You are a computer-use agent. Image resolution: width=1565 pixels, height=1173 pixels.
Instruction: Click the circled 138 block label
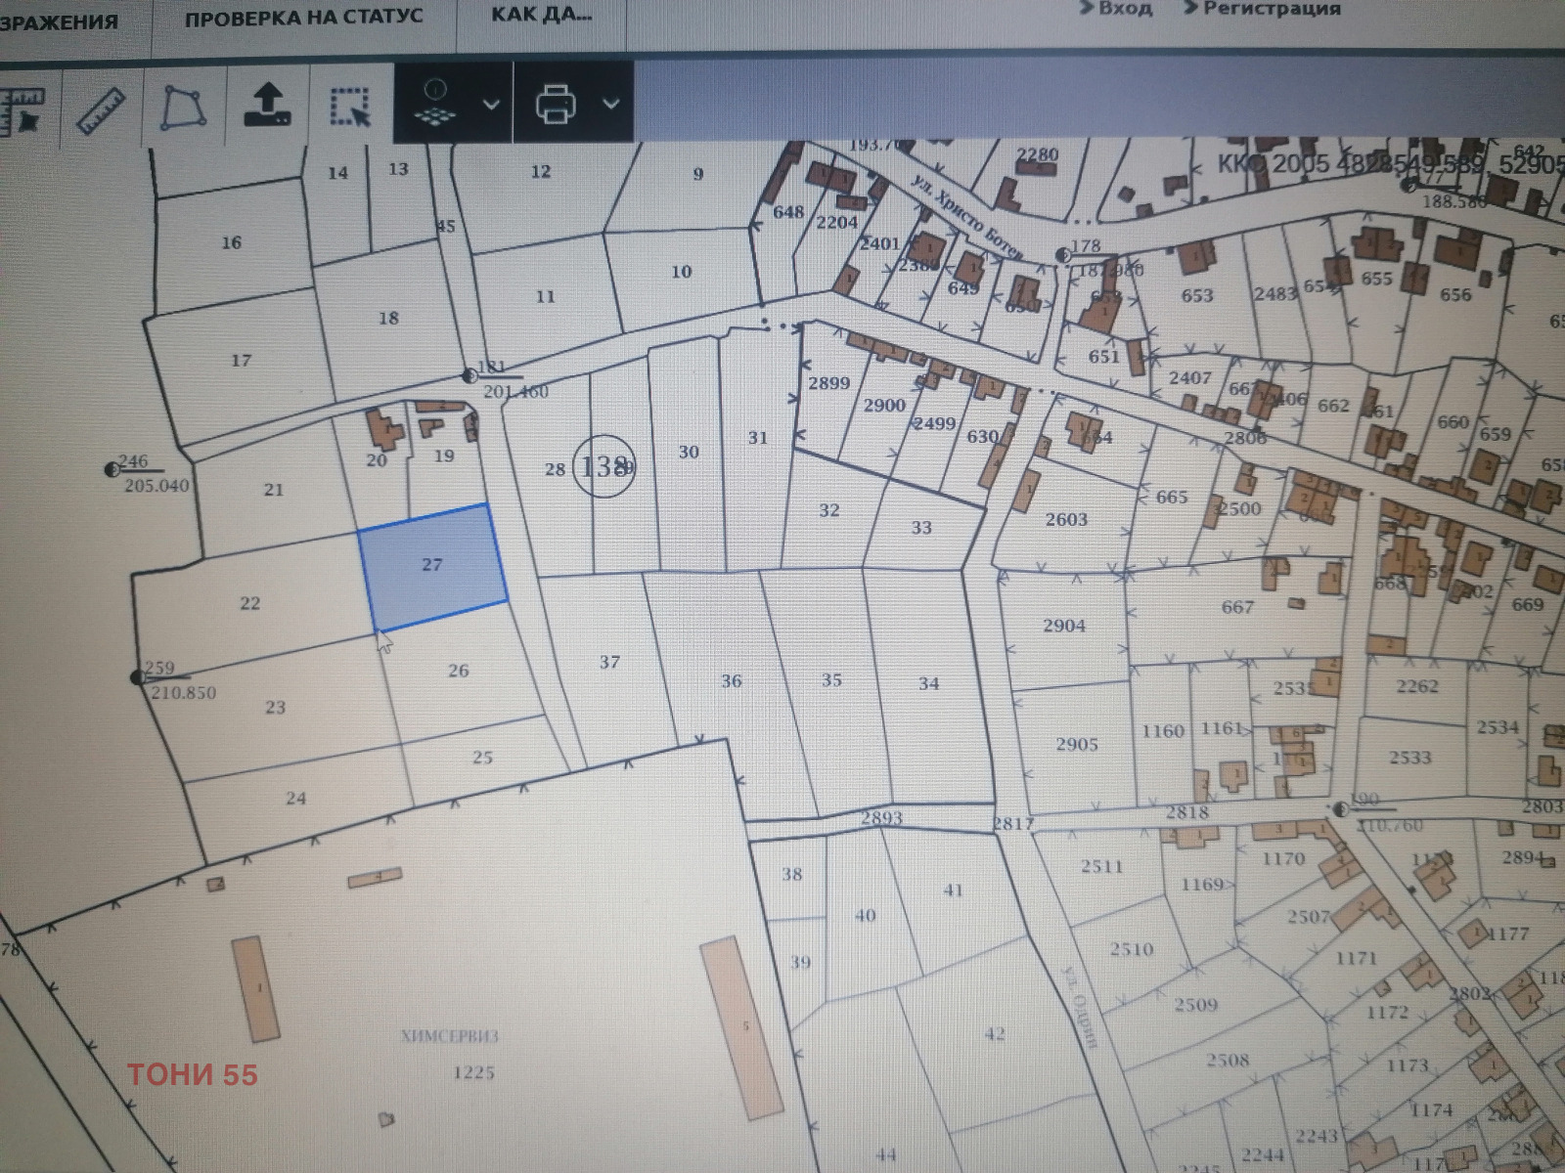coord(604,466)
